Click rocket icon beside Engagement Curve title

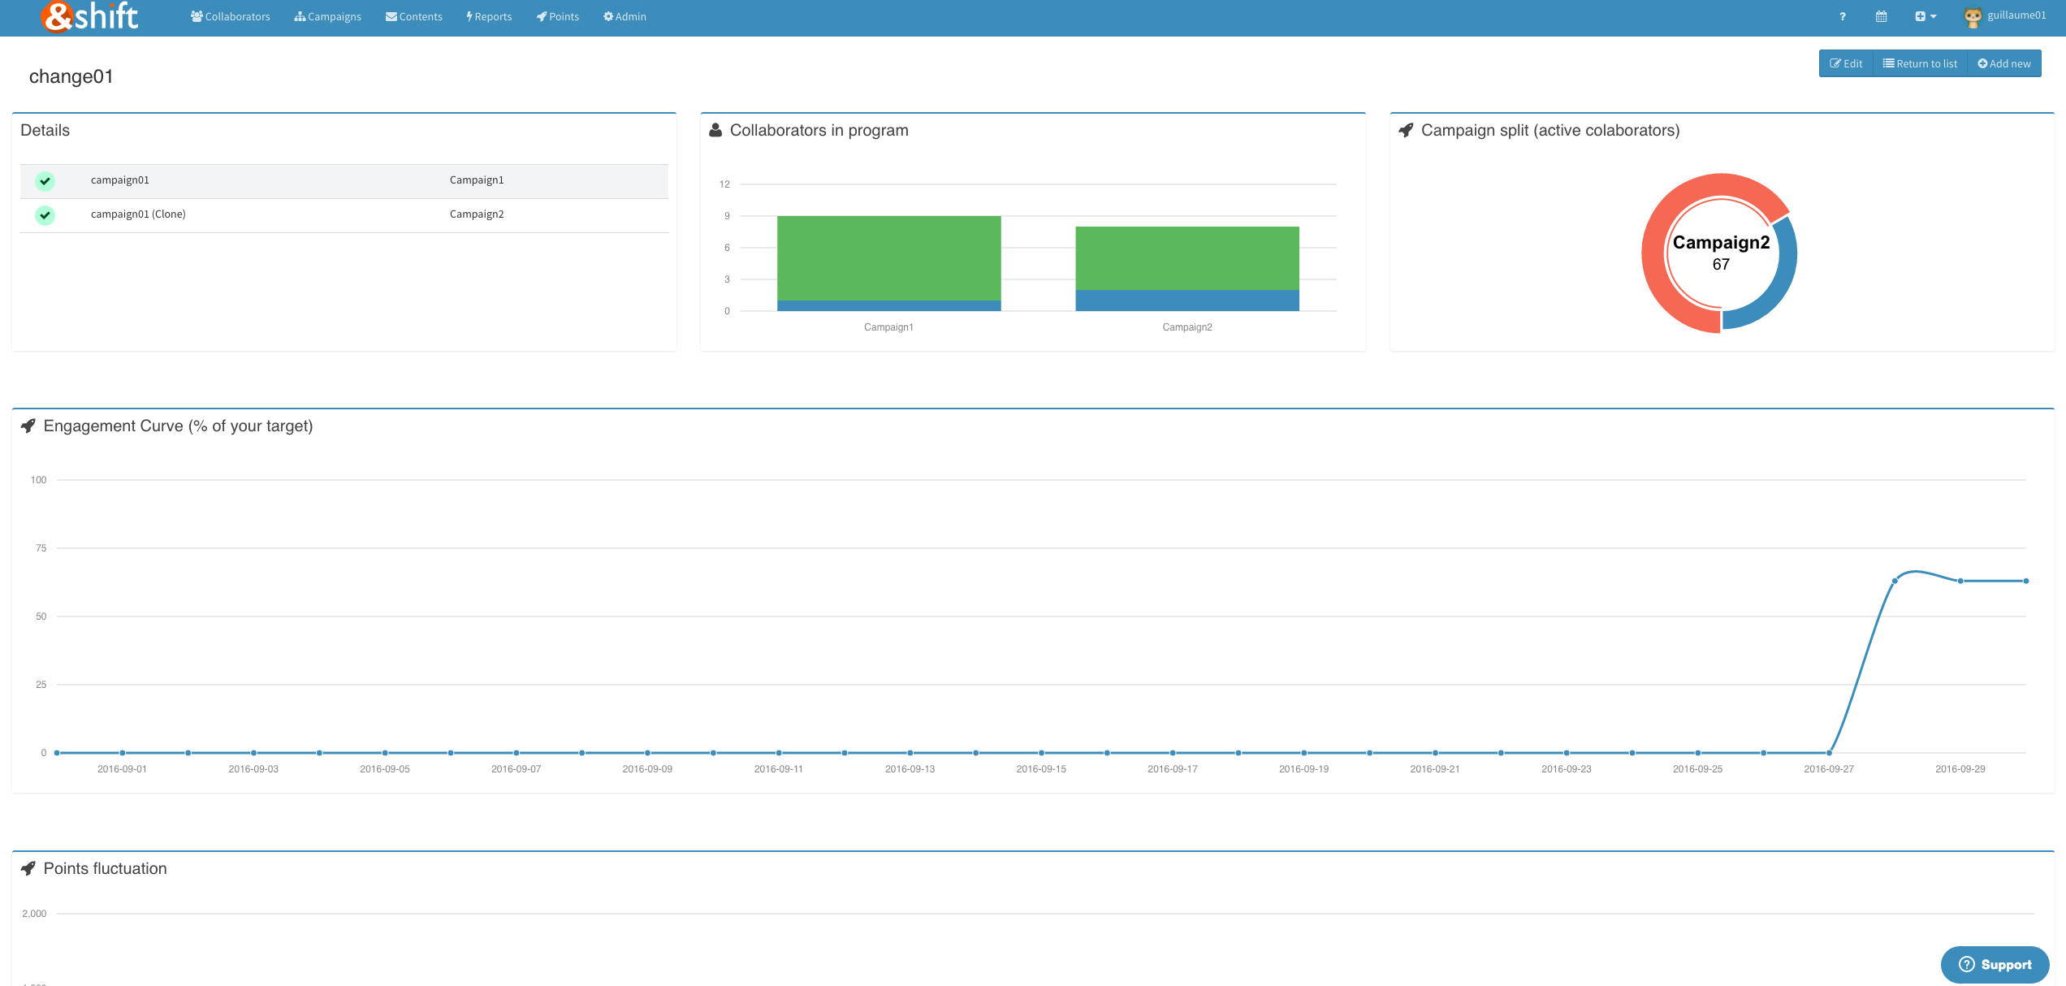(x=28, y=426)
